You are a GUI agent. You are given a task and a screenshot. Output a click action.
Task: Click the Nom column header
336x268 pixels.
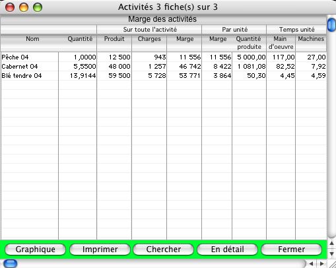[x=32, y=39]
